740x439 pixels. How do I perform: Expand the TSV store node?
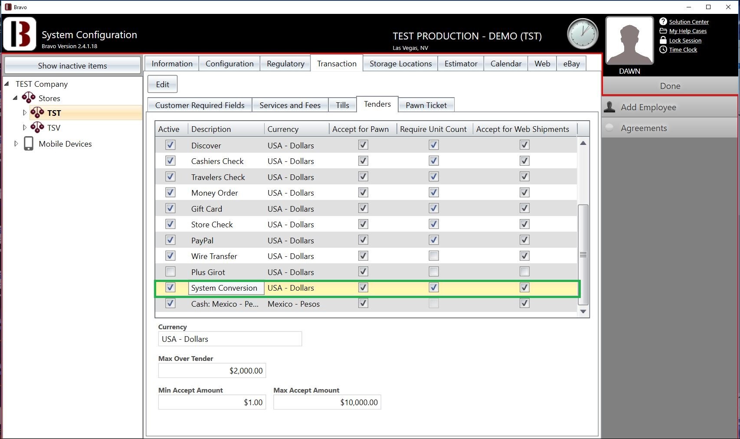[25, 128]
